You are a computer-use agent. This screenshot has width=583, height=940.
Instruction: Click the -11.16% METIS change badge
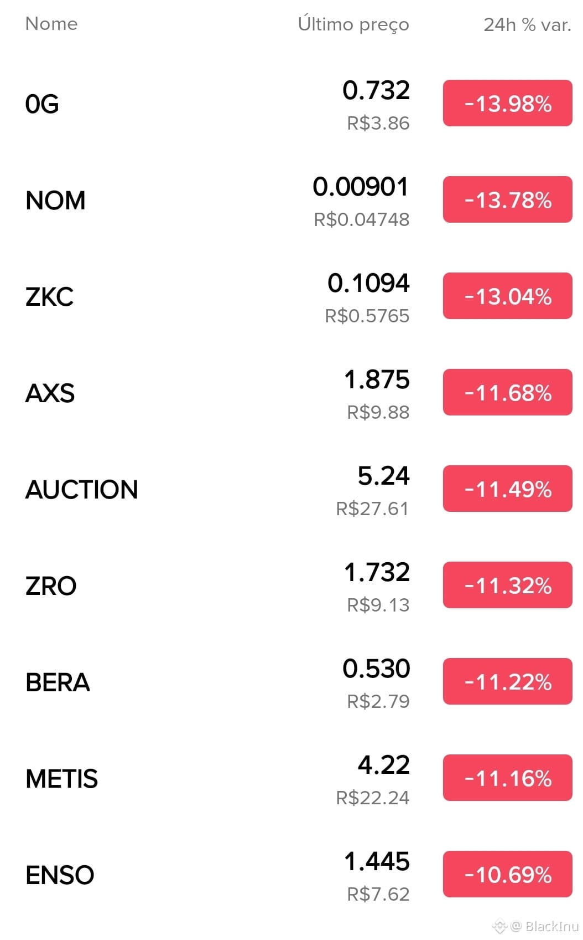[507, 778]
